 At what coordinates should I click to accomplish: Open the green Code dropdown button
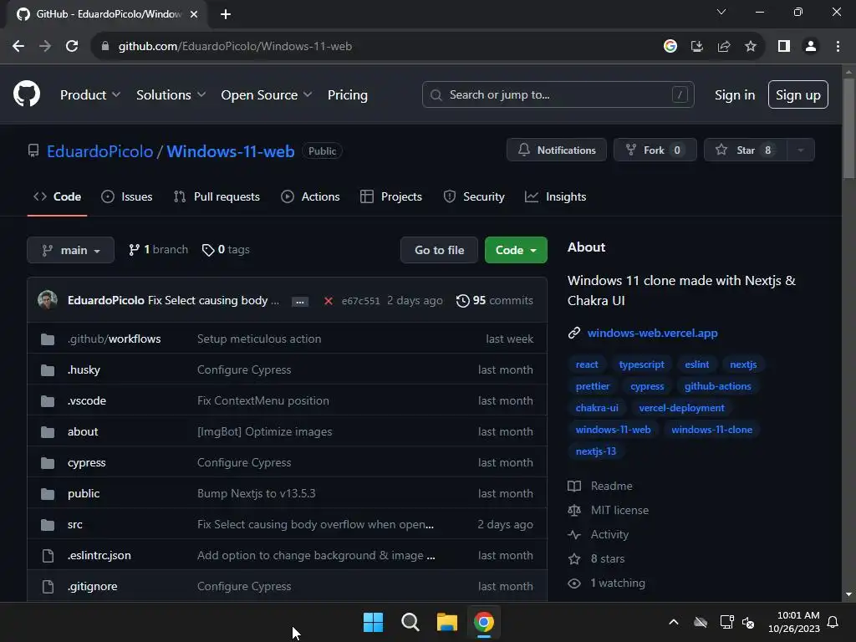516,250
